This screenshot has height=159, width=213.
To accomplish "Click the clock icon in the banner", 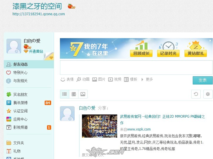I will click(168, 45).
